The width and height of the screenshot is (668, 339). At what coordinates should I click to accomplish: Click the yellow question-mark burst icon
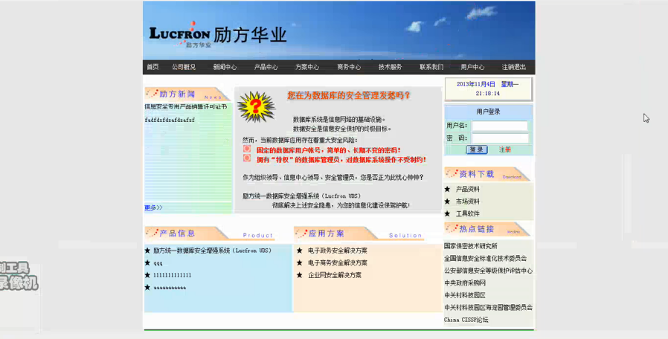256,106
